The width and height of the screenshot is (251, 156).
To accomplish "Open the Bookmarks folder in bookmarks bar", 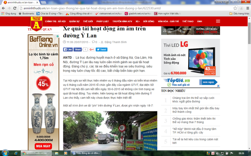I will click(26, 14).
